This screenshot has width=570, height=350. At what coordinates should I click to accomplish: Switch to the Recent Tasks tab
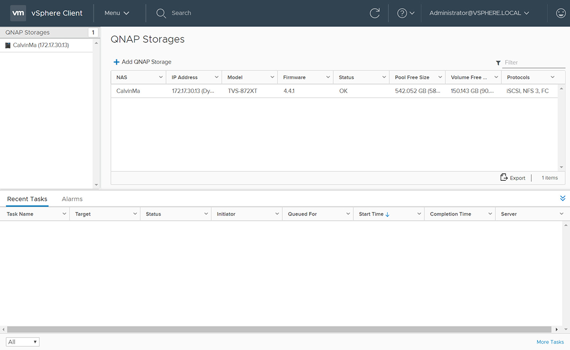27,199
